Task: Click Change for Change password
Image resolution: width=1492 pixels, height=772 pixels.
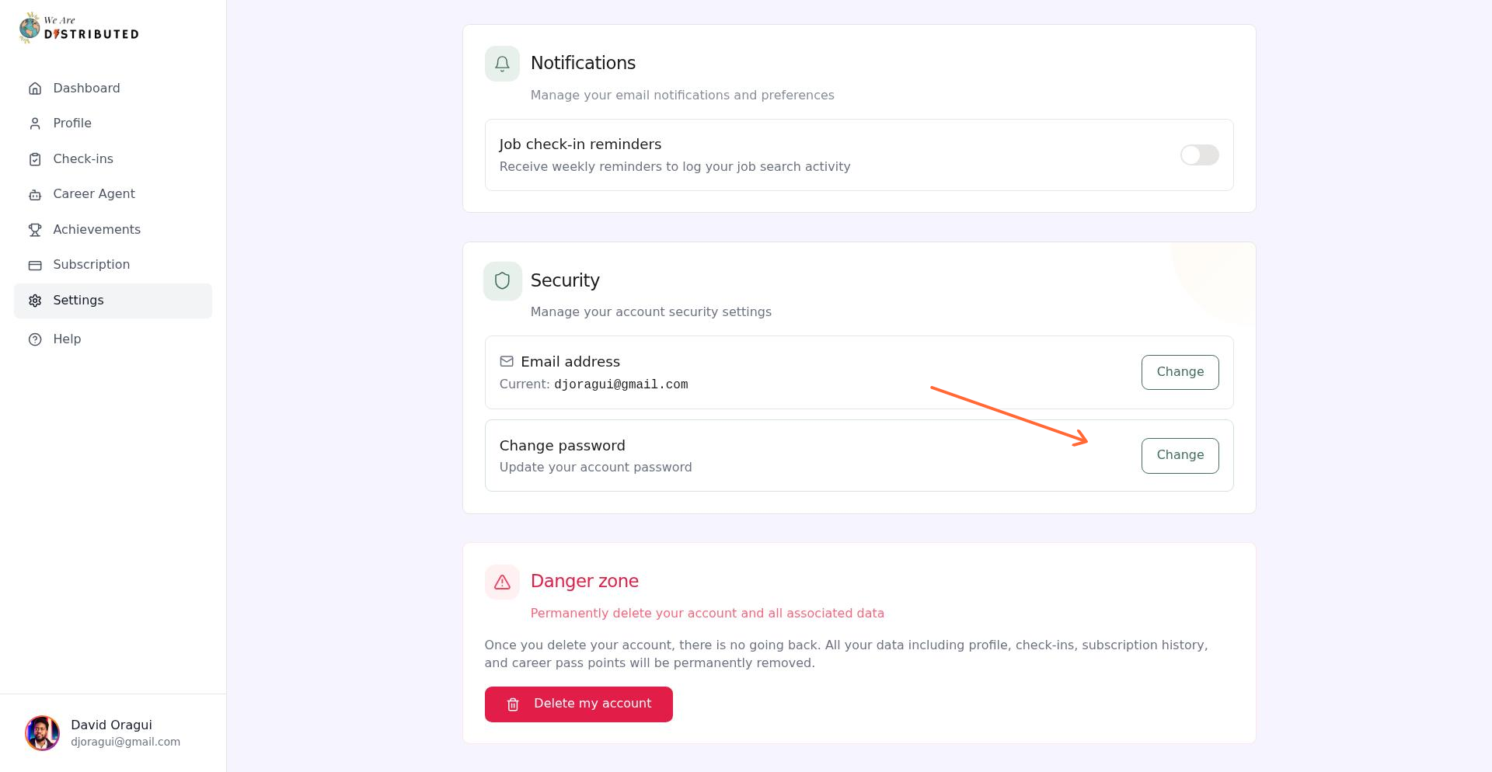Action: (1180, 455)
